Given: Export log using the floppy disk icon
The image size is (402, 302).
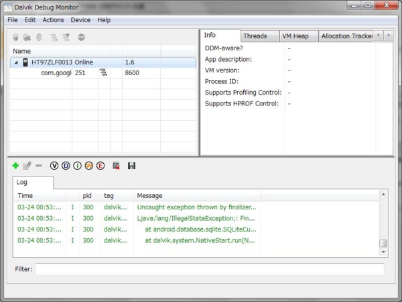Looking at the screenshot, I should [131, 166].
